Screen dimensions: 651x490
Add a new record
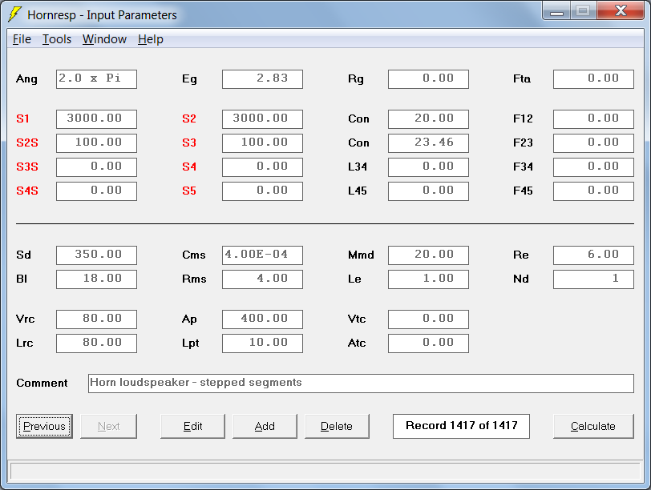[x=265, y=426]
